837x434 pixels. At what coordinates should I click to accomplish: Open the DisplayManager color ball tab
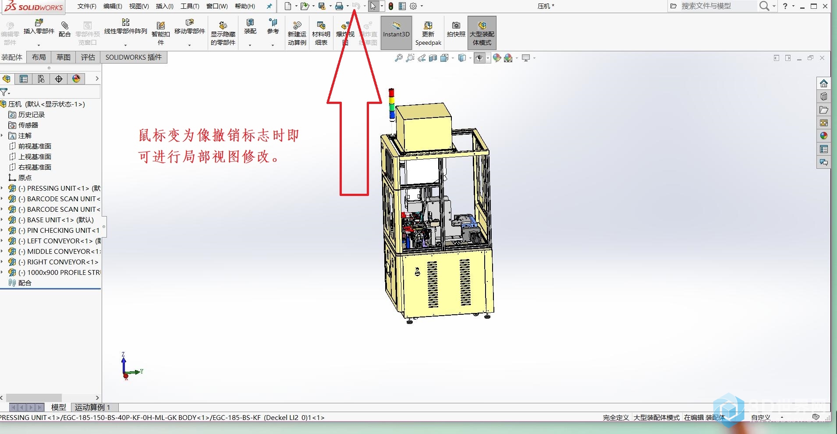click(x=76, y=79)
